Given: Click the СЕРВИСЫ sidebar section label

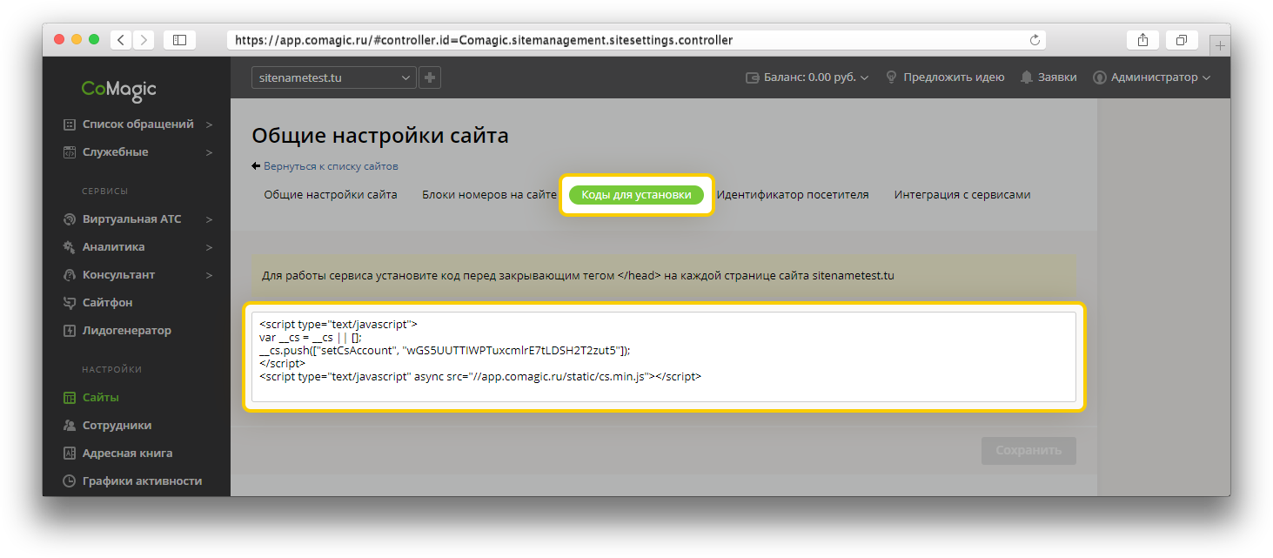Looking at the screenshot, I should pos(105,192).
